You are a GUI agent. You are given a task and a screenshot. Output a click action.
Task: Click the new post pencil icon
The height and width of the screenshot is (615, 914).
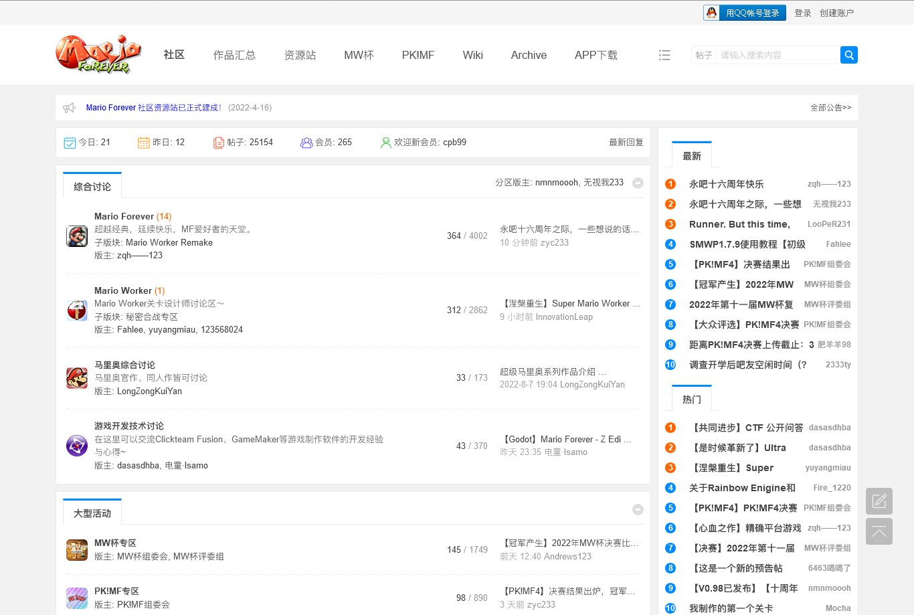[879, 501]
